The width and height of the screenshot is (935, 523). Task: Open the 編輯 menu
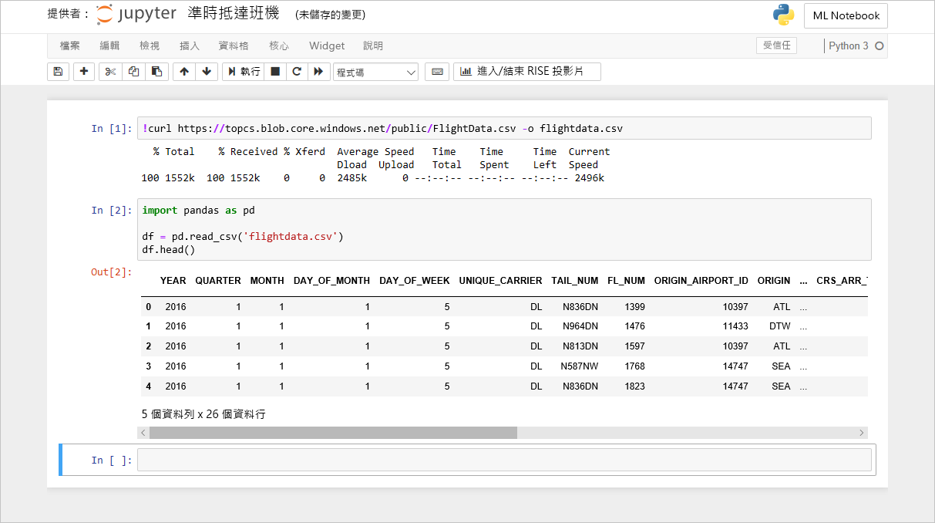click(109, 46)
